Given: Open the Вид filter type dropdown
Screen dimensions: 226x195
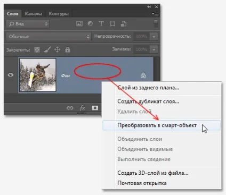Looking at the screenshot, I should click(28, 24).
